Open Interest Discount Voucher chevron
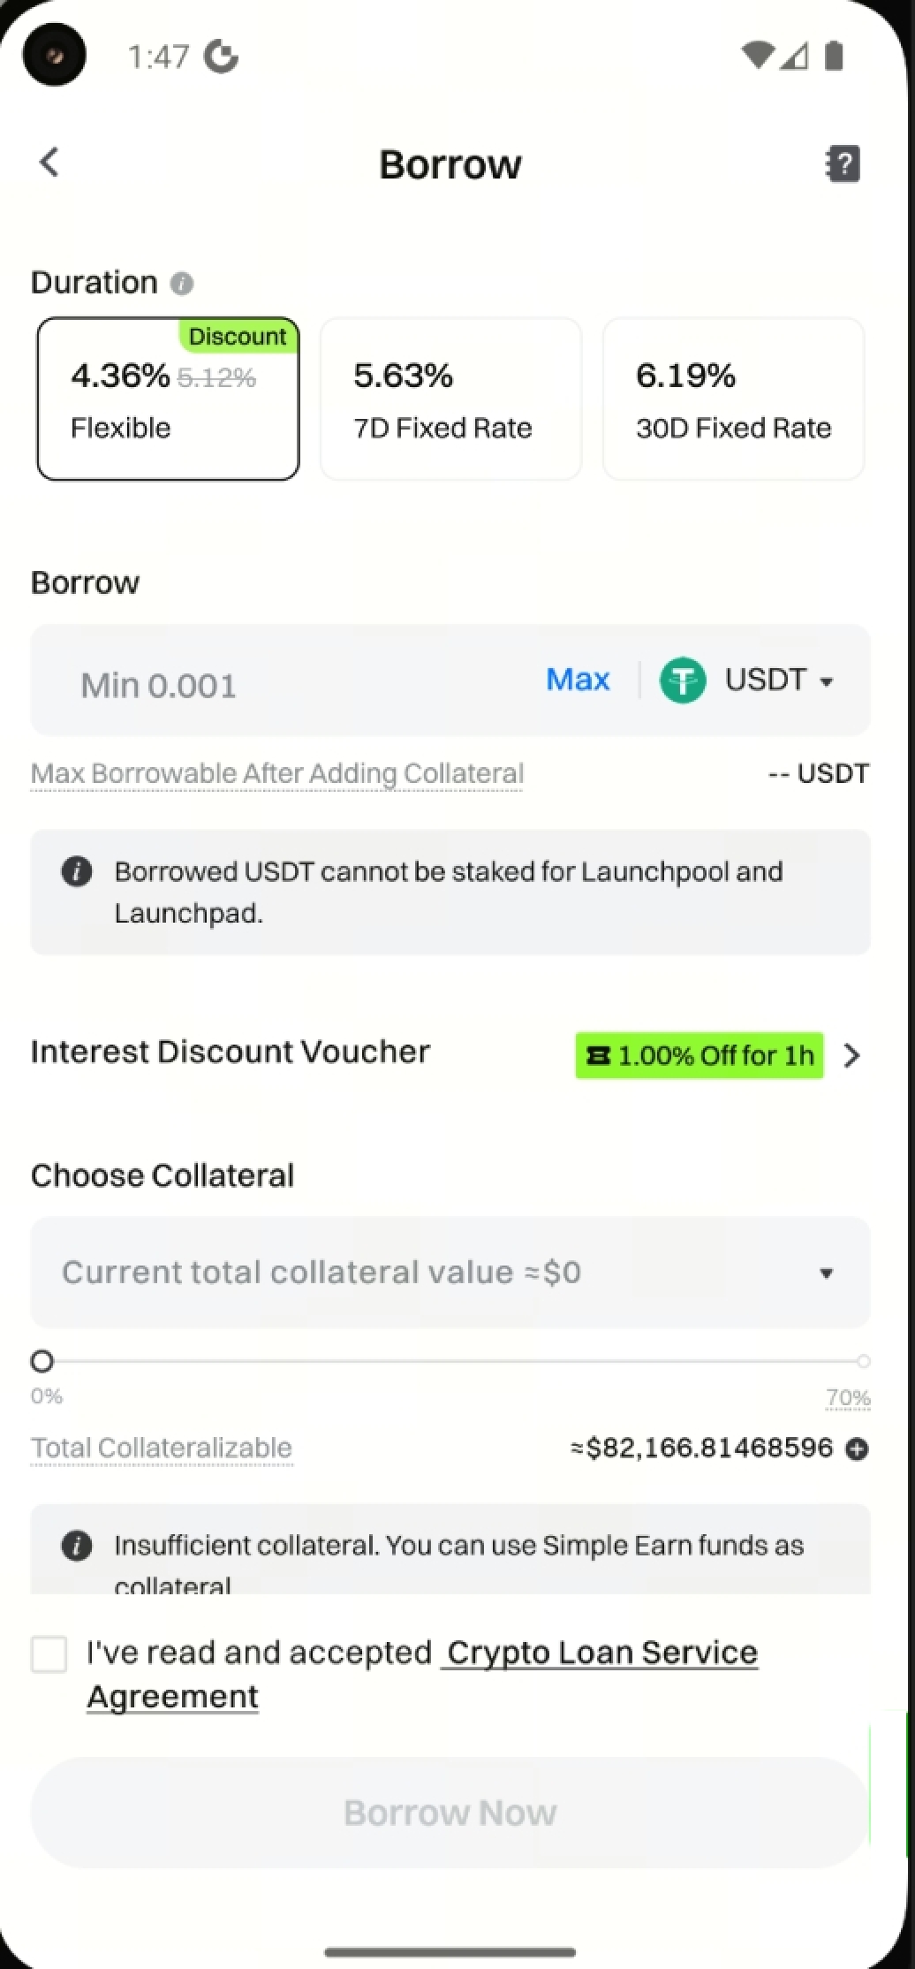Viewport: 915px width, 1969px height. point(851,1055)
